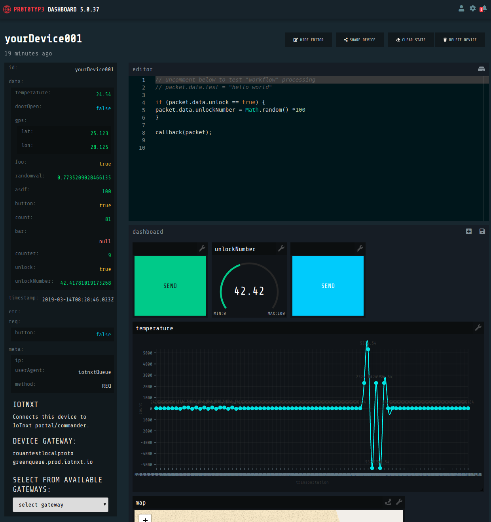Viewport: 491px width, 522px height.
Task: Select the count value 81
Action: pos(108,219)
